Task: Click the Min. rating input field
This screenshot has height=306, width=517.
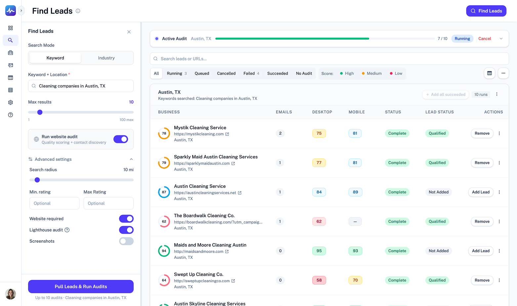Action: click(55, 203)
